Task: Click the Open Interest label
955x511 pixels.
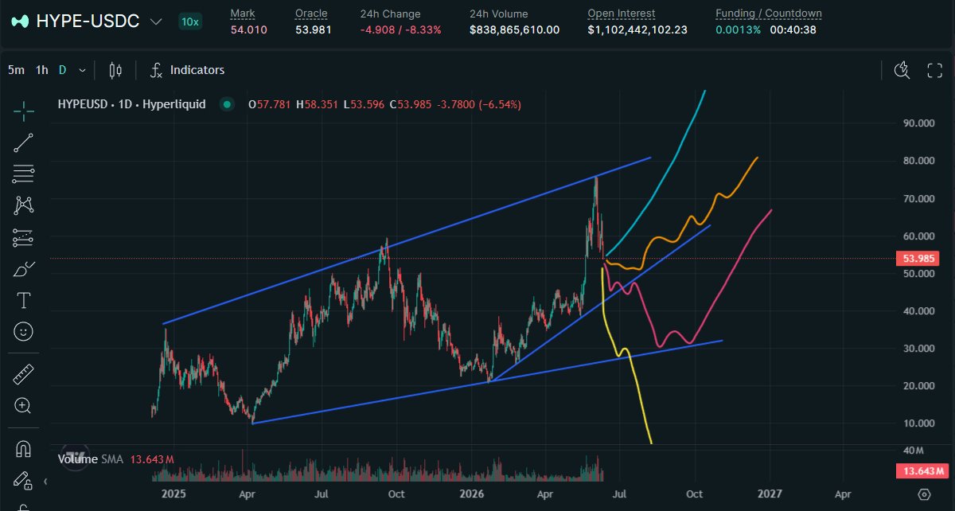Action: [x=622, y=14]
